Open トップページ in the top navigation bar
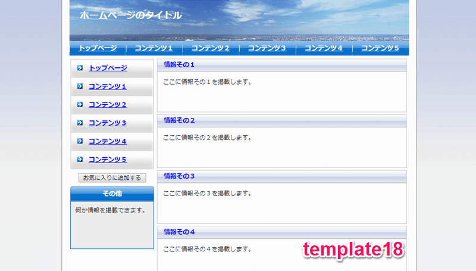Viewport: 476px width, 271px height. [98, 48]
